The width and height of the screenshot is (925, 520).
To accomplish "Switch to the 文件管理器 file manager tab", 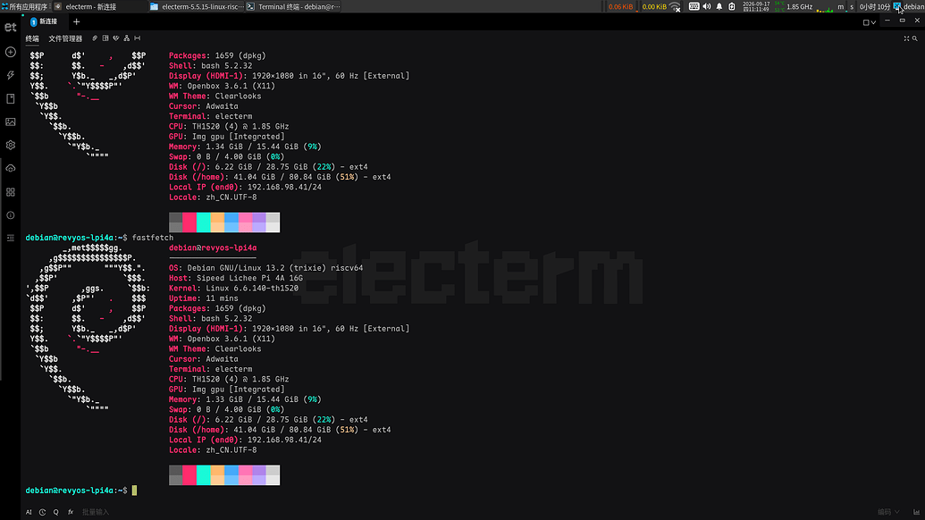I will tap(65, 39).
